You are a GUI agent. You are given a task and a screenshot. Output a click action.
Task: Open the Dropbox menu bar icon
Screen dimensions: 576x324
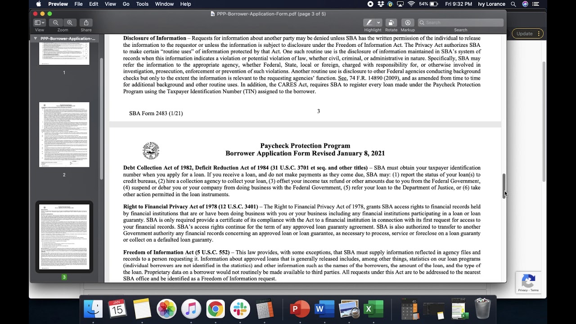click(x=381, y=4)
